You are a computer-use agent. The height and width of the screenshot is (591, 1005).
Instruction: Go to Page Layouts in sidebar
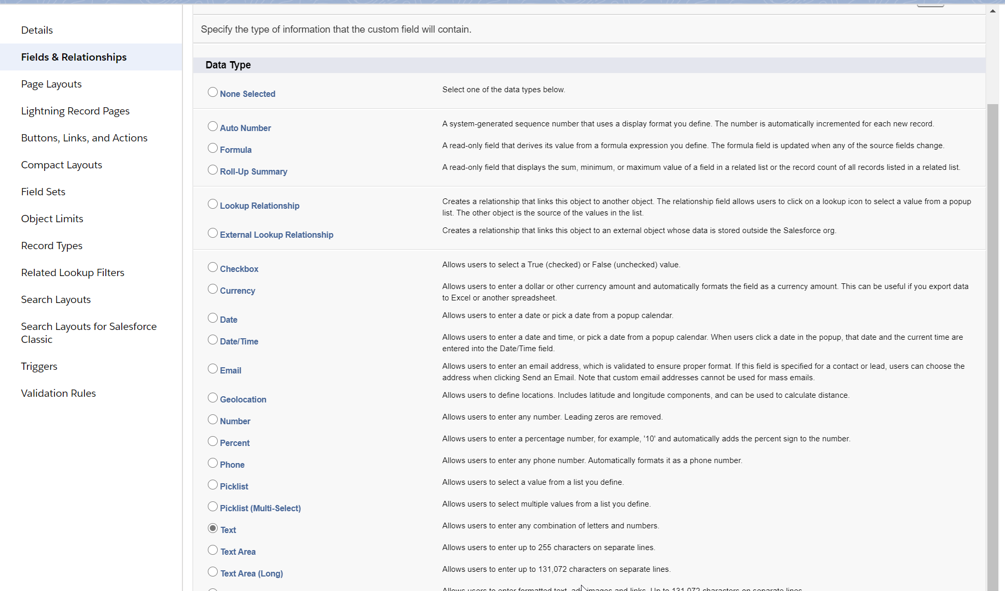pos(51,84)
